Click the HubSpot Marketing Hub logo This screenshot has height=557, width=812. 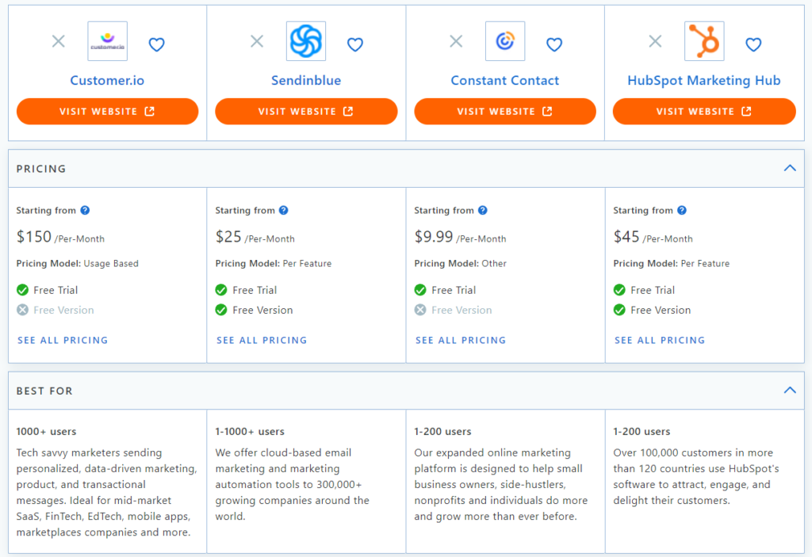703,41
